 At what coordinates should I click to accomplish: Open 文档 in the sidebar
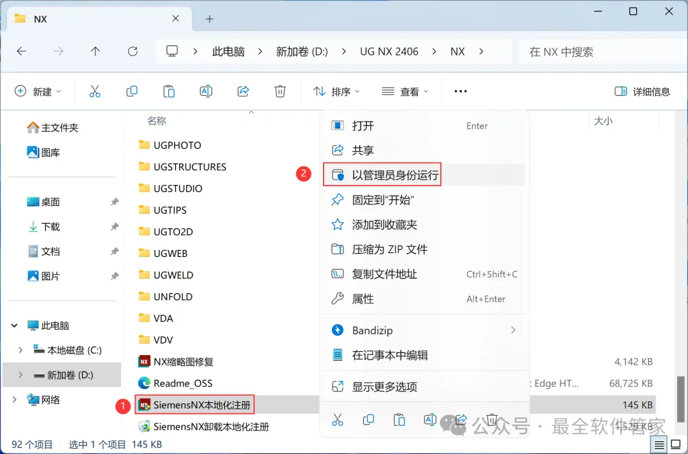pos(43,251)
